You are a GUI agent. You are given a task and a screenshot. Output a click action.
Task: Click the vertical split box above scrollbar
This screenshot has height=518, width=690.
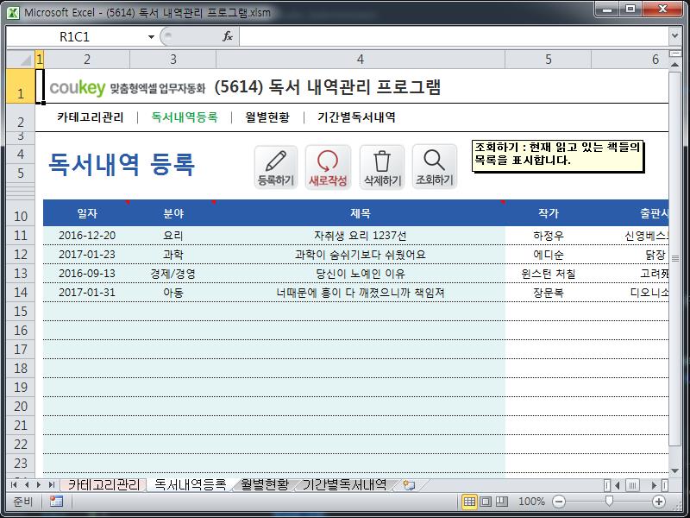point(675,54)
